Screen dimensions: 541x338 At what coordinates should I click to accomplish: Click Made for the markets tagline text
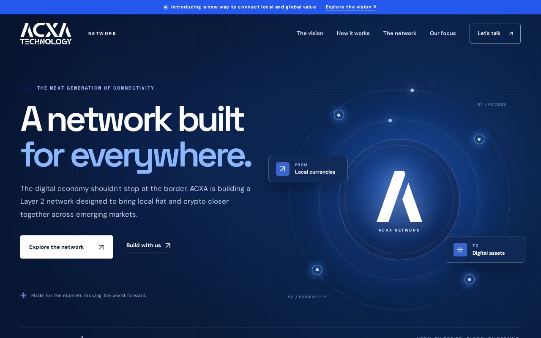pos(89,295)
